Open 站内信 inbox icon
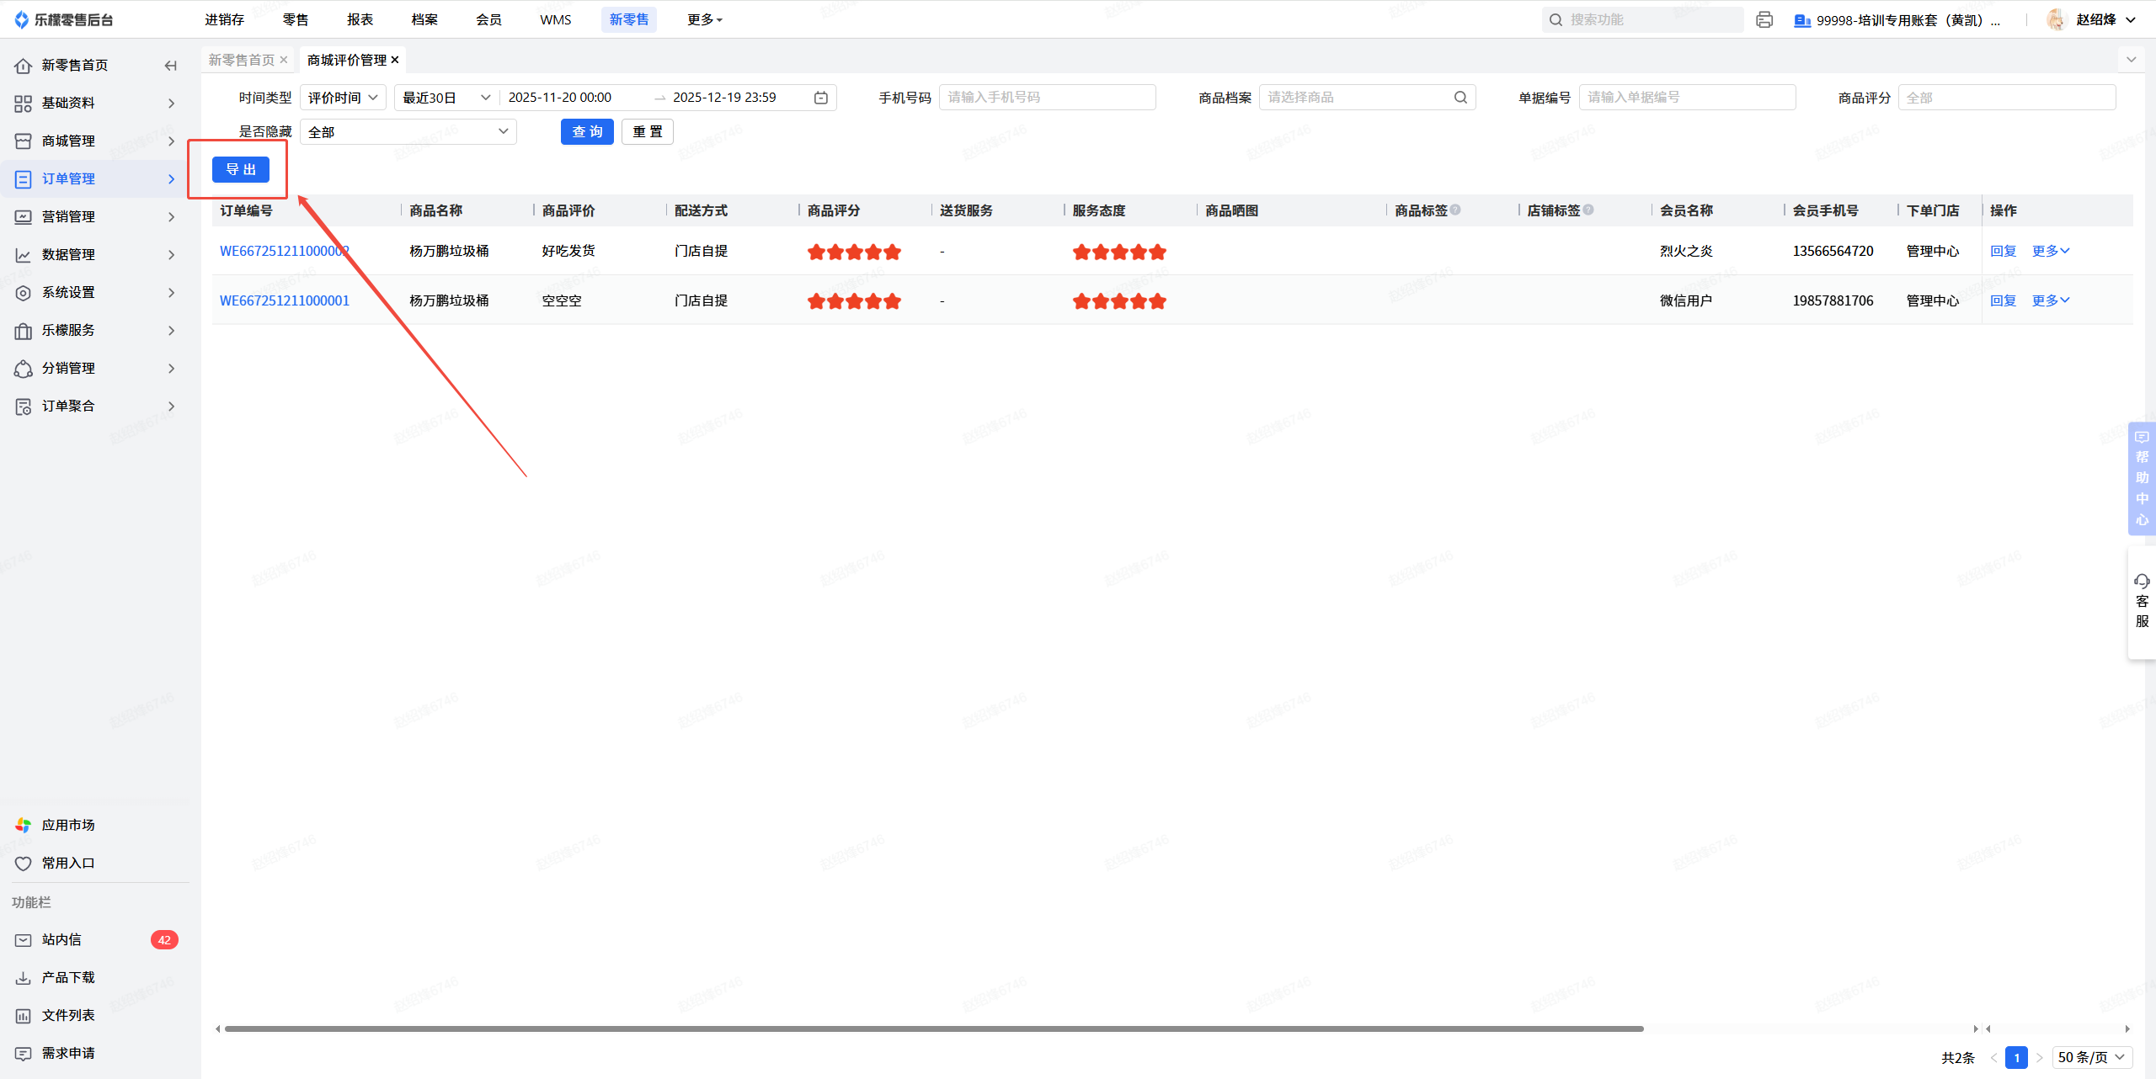Viewport: 2156px width, 1079px height. pos(24,940)
